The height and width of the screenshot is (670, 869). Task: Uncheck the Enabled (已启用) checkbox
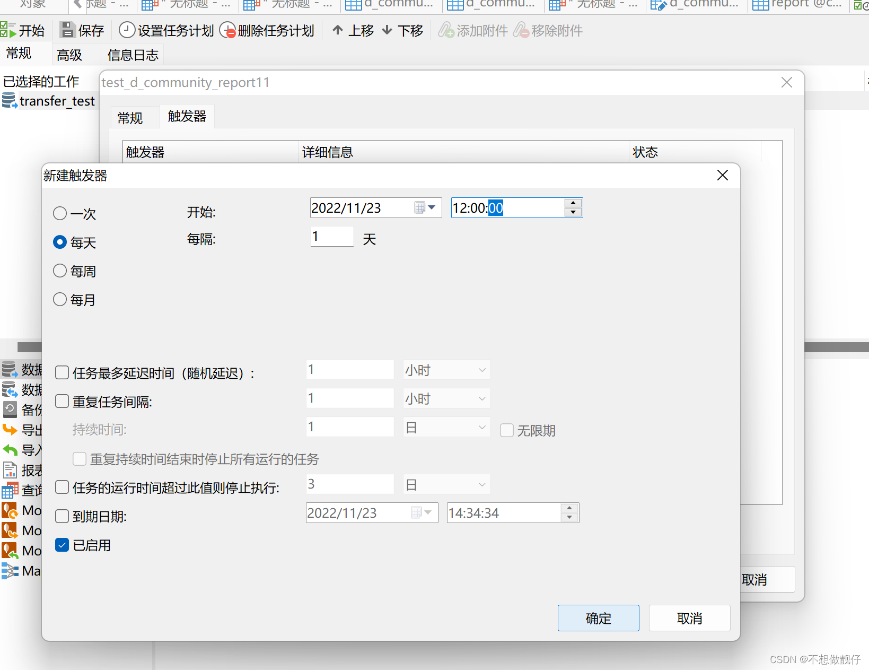(62, 544)
